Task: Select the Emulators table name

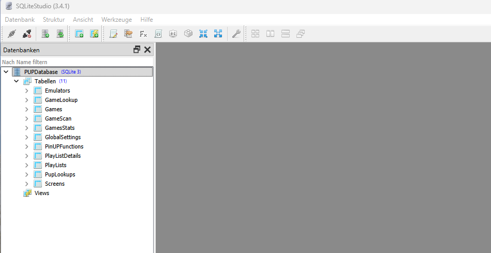Action: (x=57, y=91)
